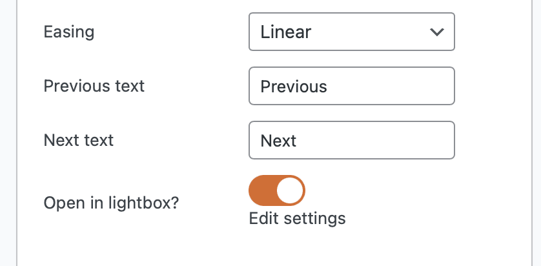The height and width of the screenshot is (266, 541).
Task: Click the 'Next text' label
Action: [x=79, y=140]
